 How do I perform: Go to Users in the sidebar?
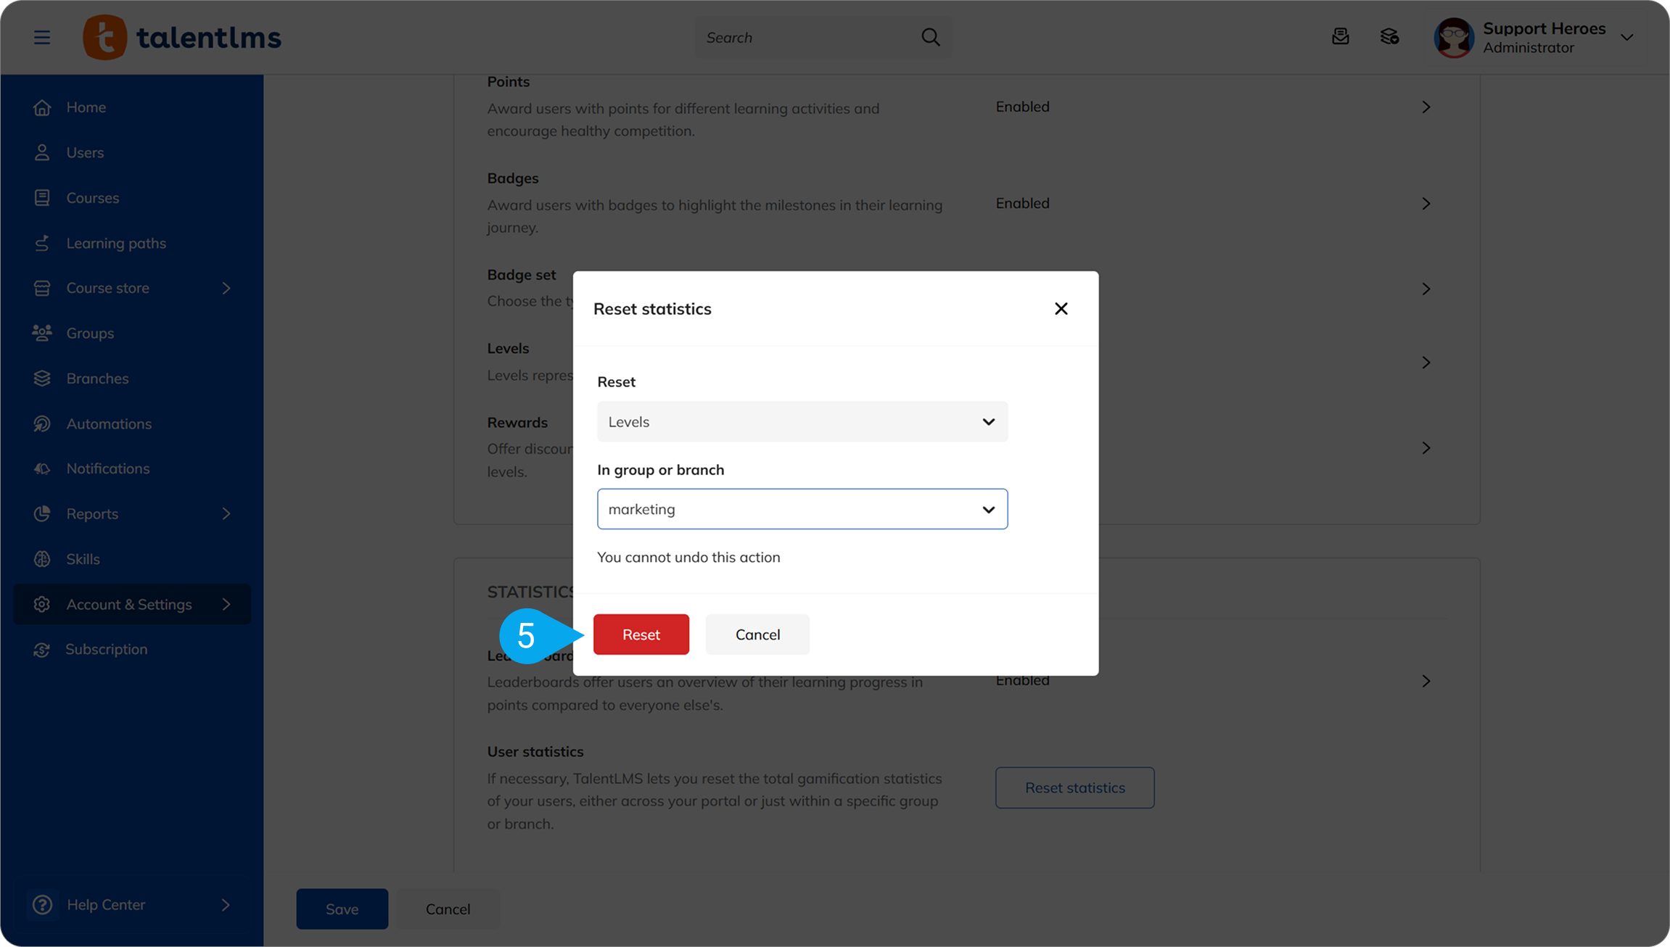[x=85, y=152]
